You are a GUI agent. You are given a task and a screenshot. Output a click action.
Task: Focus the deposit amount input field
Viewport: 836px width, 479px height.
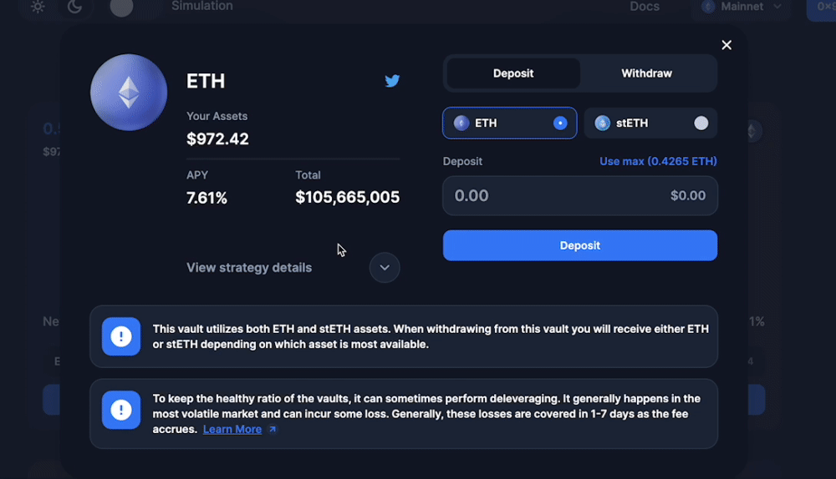(x=580, y=196)
